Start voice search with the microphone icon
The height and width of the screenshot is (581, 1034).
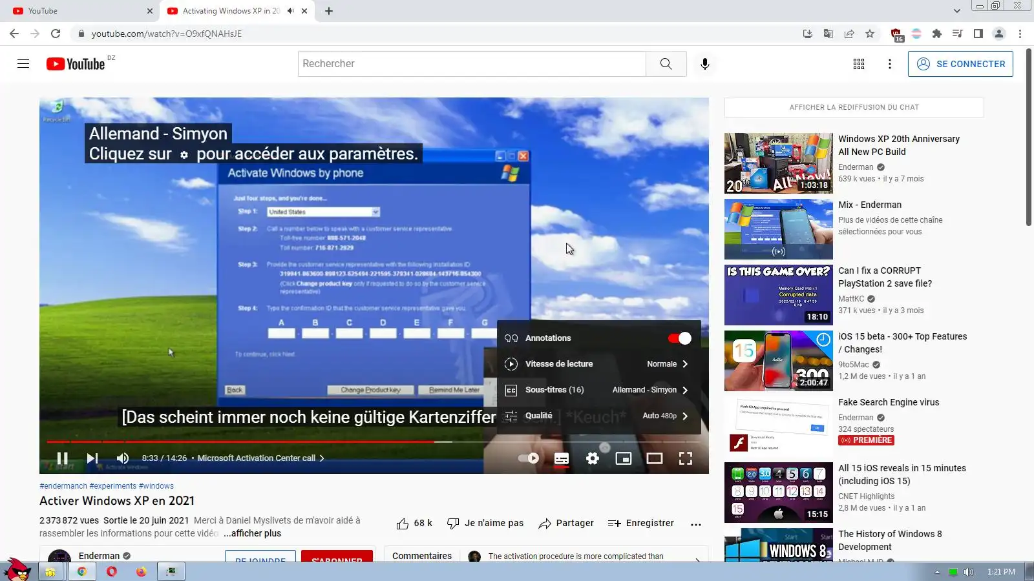pyautogui.click(x=705, y=64)
